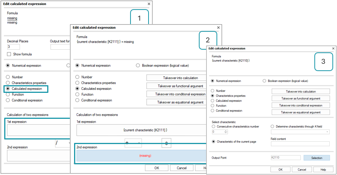Screen dimensions: 337x175
Task: Choose Consecutive characteristics number option
Action: (x=213, y=126)
